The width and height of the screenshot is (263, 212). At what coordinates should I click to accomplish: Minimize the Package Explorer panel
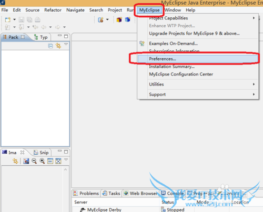click(60, 35)
